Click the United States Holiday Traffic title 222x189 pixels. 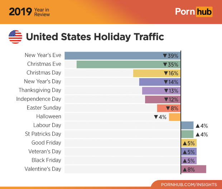click(95, 37)
